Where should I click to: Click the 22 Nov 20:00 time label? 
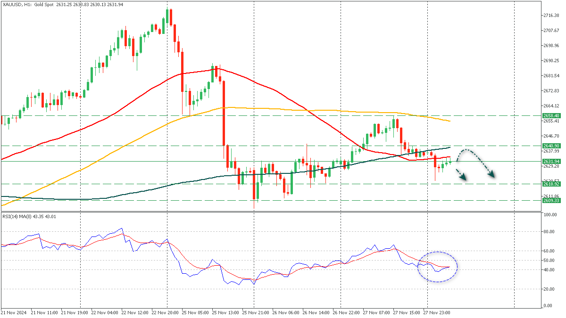point(165,312)
